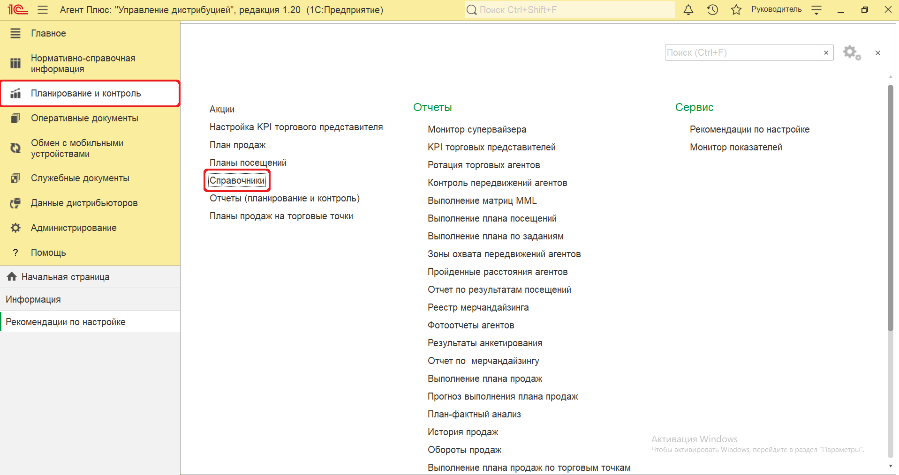Screen dimensions: 899x475
Task: Open Нормативно-справочная информация section
Action: 83,64
